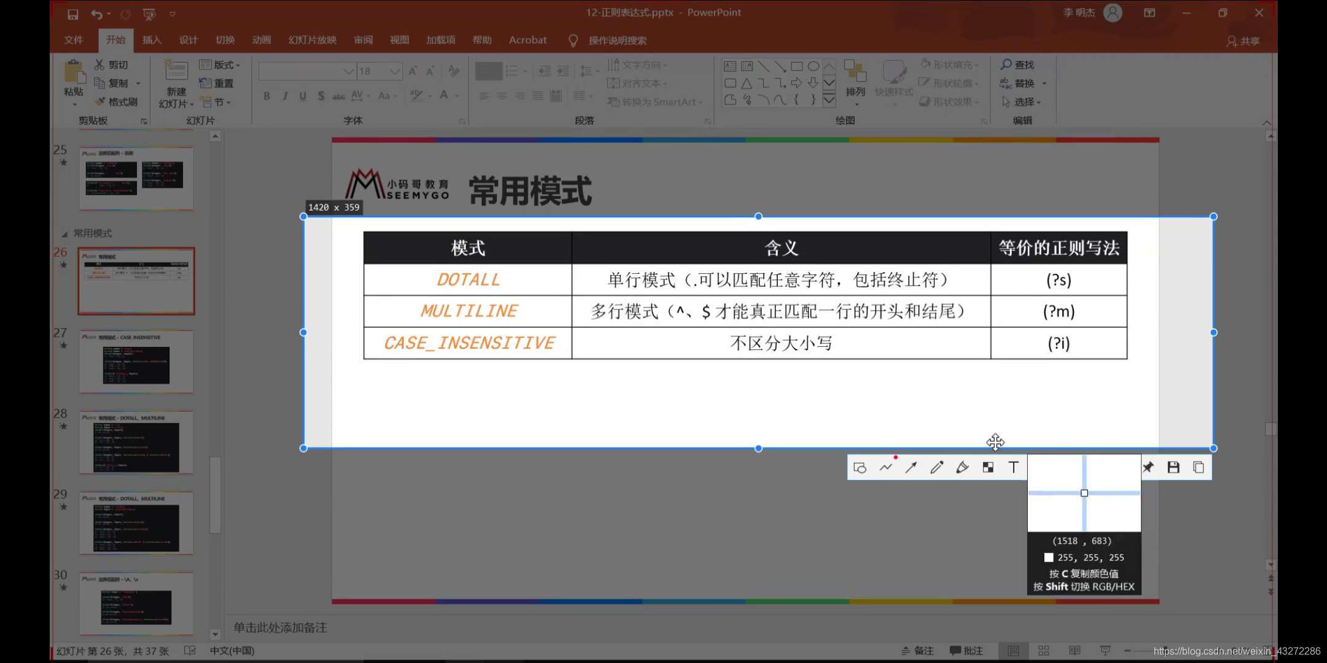The image size is (1327, 663).
Task: Click the Tell Me search box (操作说明搜索)
Action: [617, 41]
